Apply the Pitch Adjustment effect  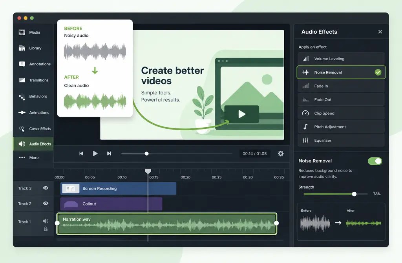341,126
